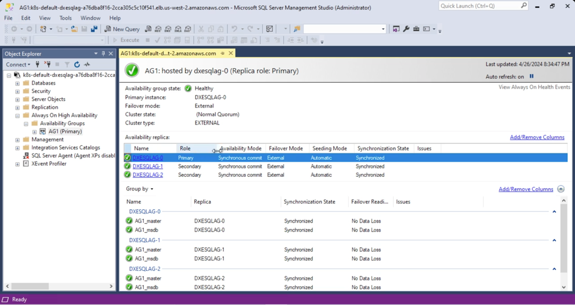Viewport: 575px width, 305px height.
Task: Click the Save All toolbar icon
Action: point(94,29)
